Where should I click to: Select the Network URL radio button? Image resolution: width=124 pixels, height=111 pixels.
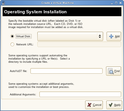12,45
